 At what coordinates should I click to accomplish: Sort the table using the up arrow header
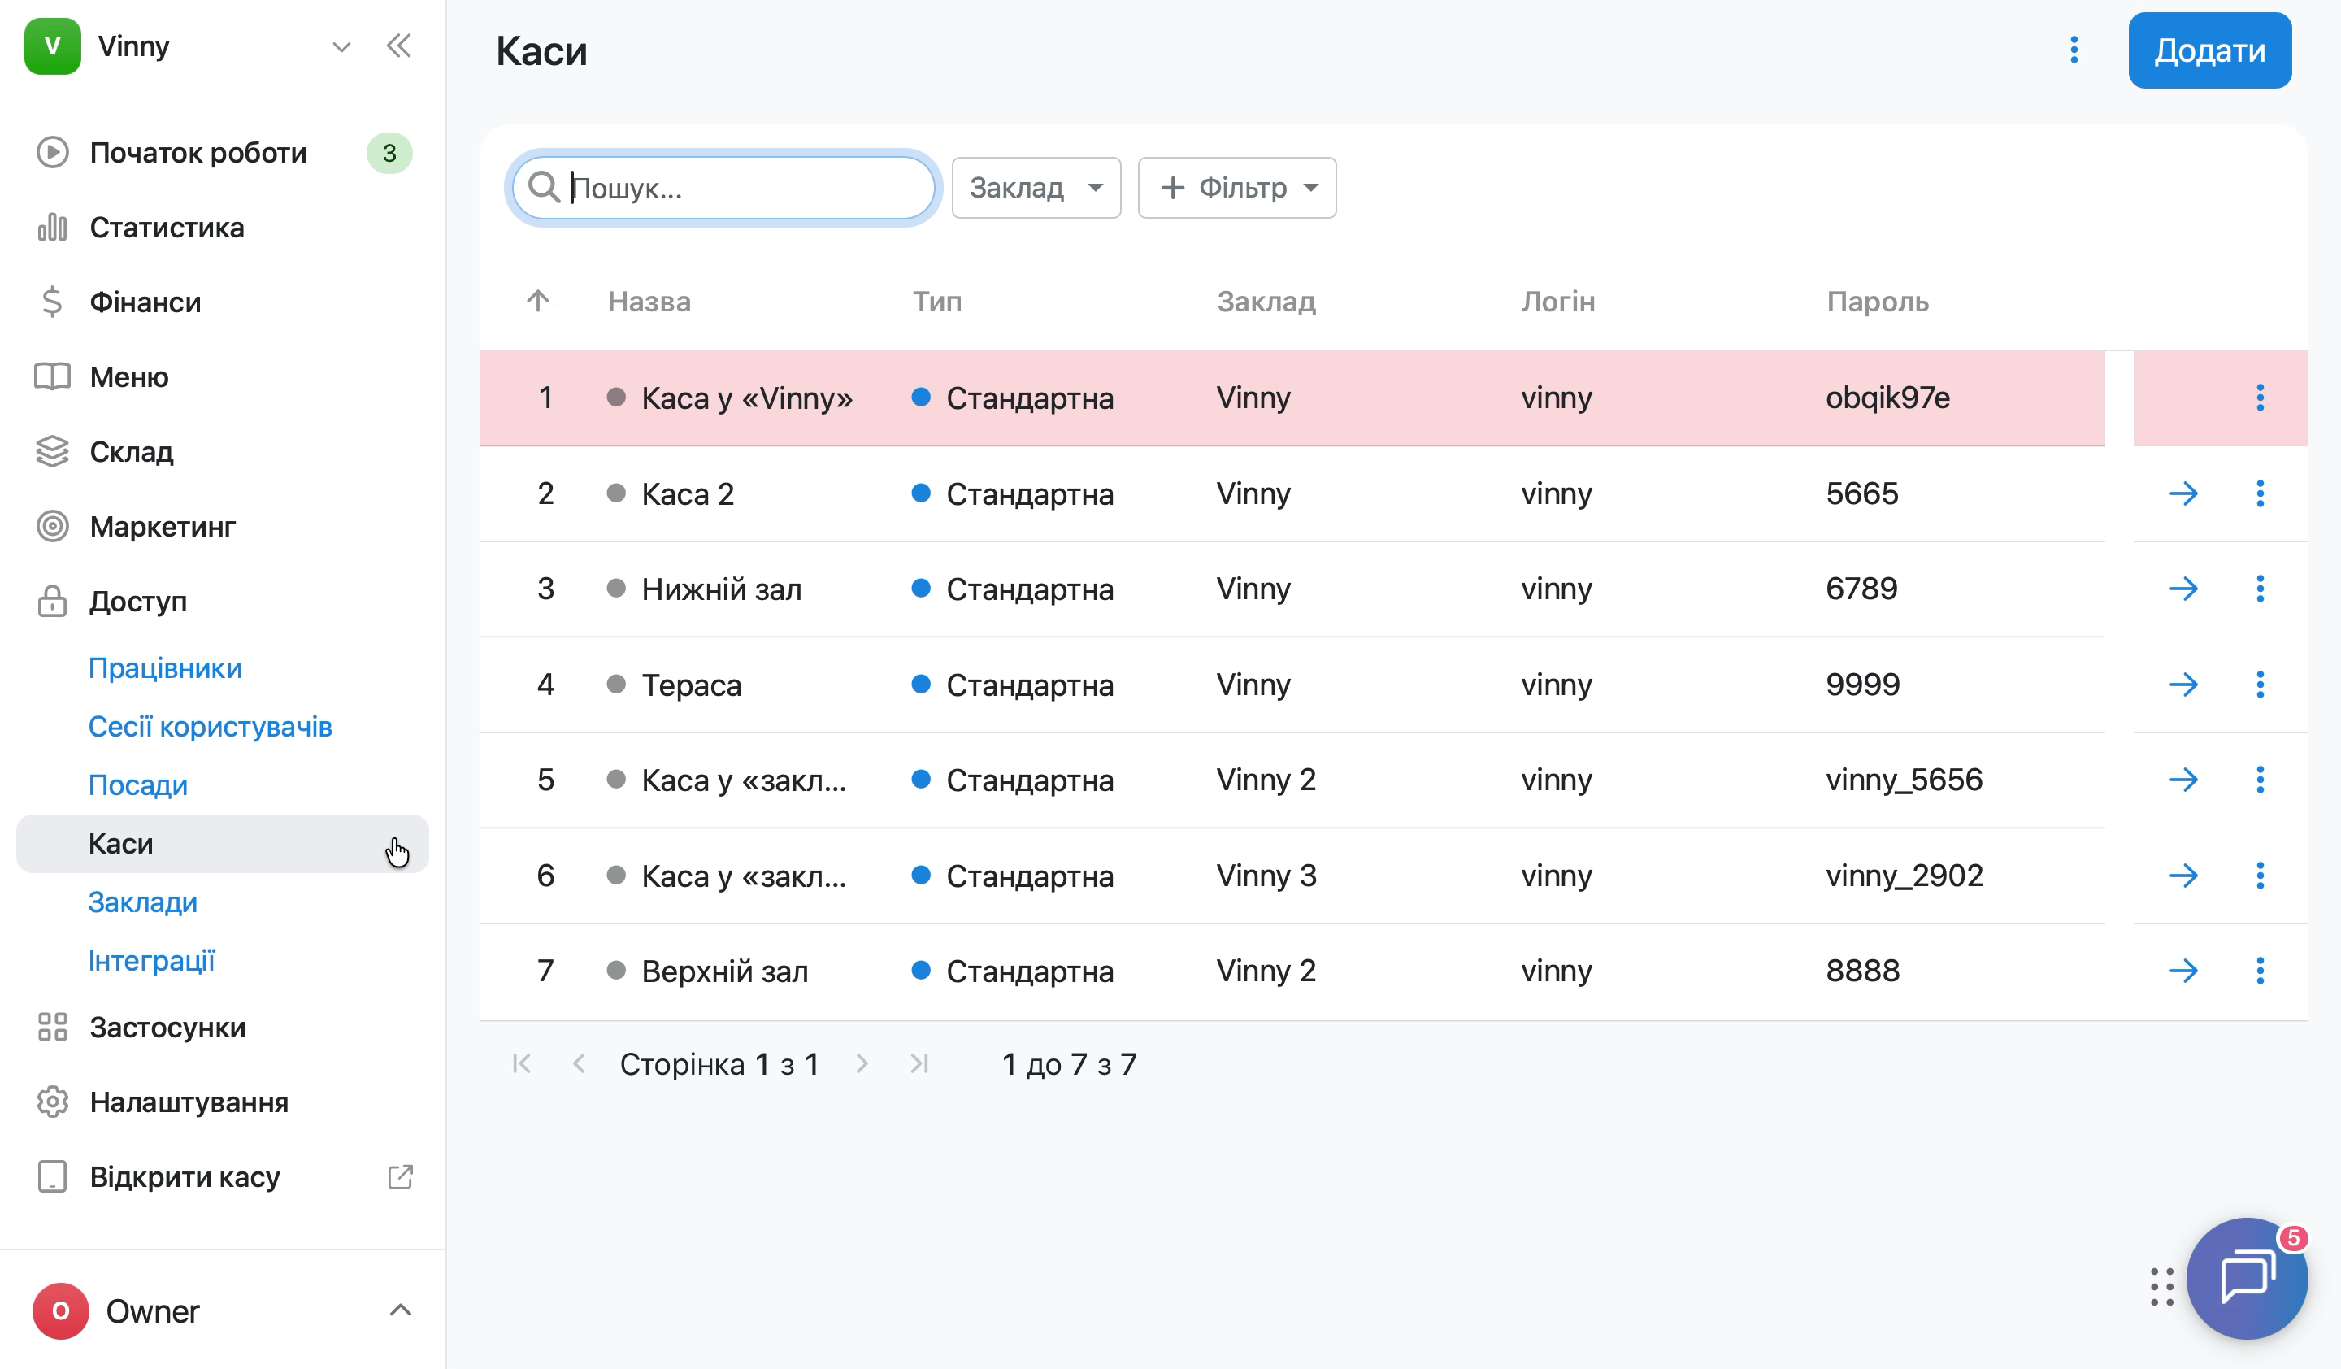coord(538,301)
